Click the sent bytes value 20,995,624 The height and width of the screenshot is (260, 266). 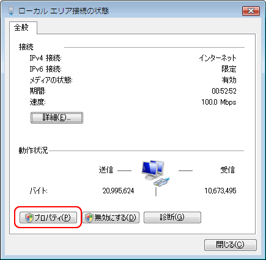tap(118, 191)
